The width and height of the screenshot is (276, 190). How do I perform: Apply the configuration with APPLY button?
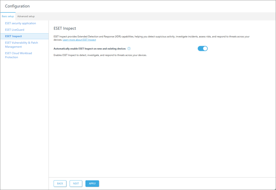(92, 183)
